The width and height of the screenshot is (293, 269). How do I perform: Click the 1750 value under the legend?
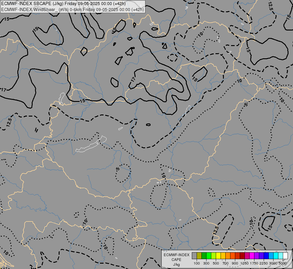click(x=254, y=263)
